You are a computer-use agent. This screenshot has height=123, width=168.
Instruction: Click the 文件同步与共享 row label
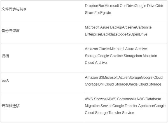(x=14, y=9)
